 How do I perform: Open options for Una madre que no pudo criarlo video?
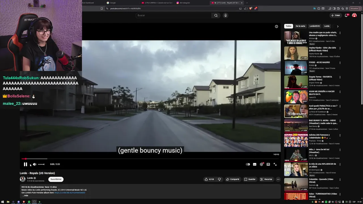(340, 33)
